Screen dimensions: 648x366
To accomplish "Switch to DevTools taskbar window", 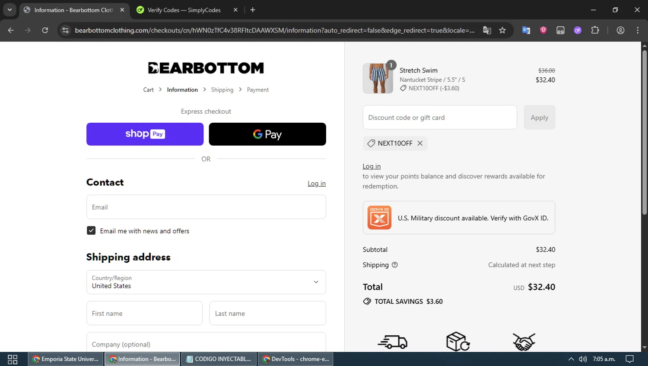I will click(x=295, y=359).
